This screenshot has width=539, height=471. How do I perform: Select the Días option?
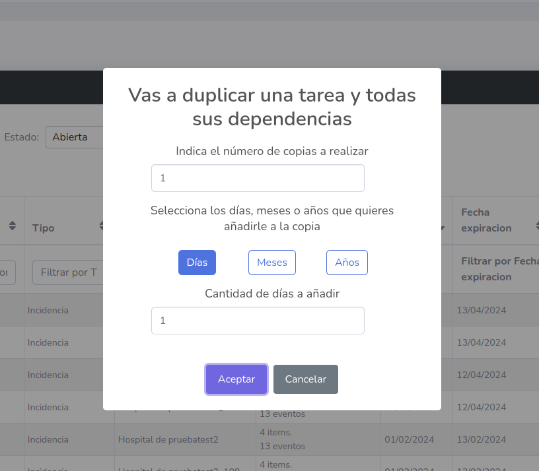[x=197, y=262]
